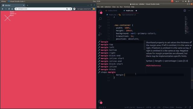Open a new browser tab
Screen dimensions: 193x109
point(27,5)
